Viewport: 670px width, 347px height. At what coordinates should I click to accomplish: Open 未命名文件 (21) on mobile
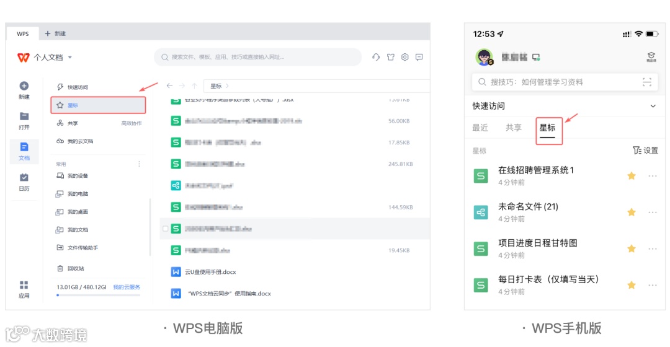tap(528, 206)
